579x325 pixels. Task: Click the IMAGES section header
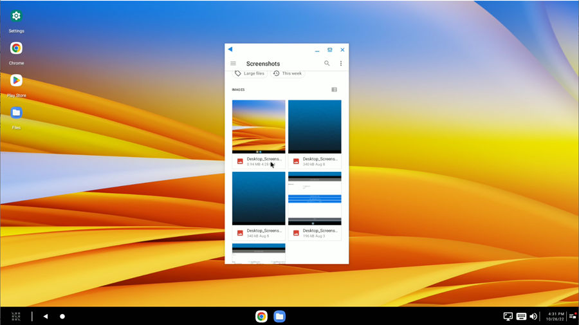coord(238,89)
